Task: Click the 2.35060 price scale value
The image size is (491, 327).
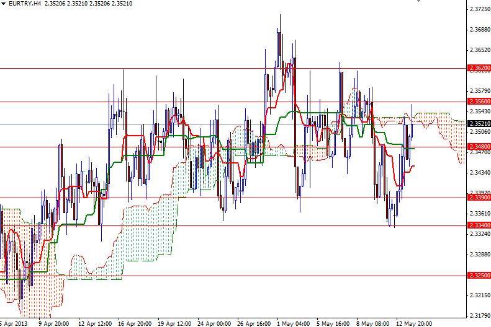Action: pyautogui.click(x=480, y=132)
